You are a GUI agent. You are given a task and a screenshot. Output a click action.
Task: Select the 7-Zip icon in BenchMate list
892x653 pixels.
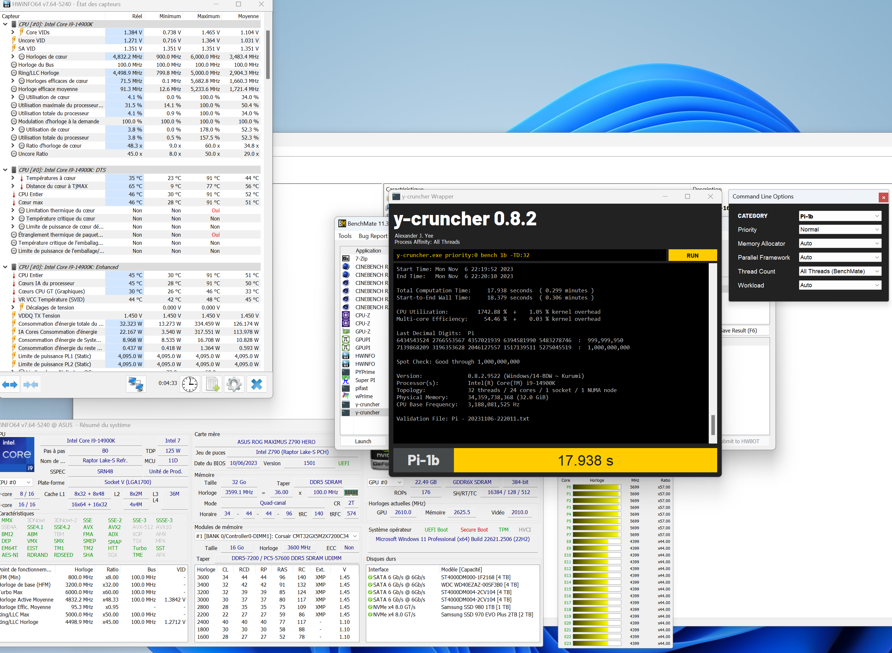pyautogui.click(x=346, y=258)
